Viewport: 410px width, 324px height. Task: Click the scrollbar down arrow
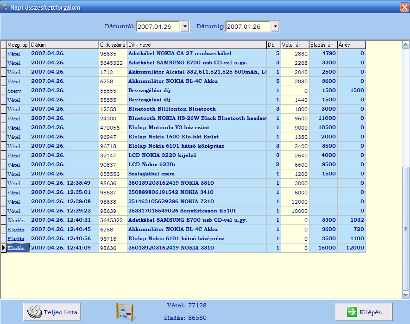click(x=405, y=295)
